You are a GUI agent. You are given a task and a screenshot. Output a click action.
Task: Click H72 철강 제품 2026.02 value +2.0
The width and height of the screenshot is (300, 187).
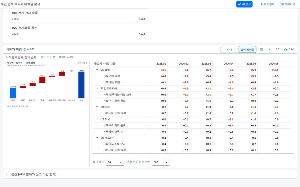[x=186, y=82]
